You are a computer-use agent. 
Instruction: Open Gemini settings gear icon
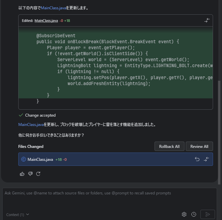tap(184, 214)
